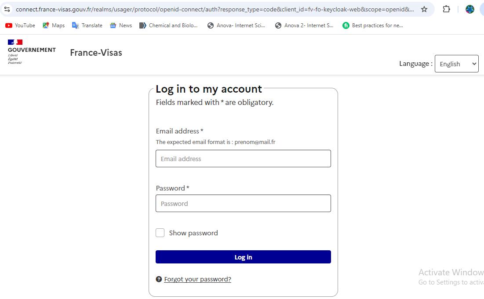Open the Language dropdown set to English

pyautogui.click(x=456, y=64)
